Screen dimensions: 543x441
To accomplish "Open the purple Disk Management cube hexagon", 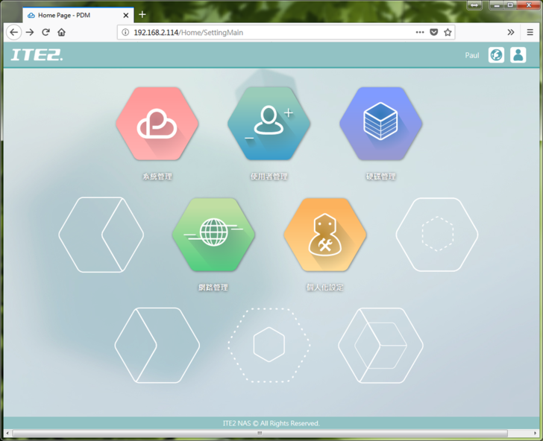I will (x=380, y=124).
